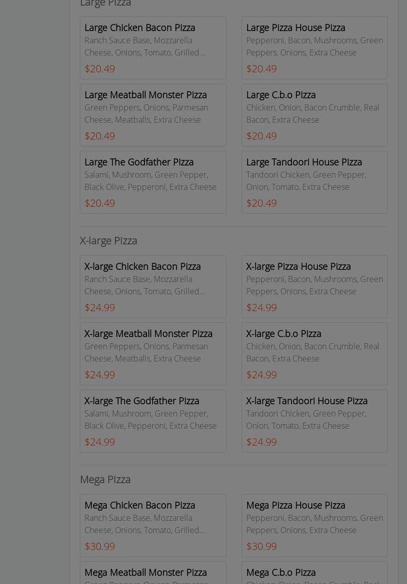Pick Large The Godfather Pizza
Viewport: 407px width, 584px height.
pyautogui.click(x=153, y=182)
